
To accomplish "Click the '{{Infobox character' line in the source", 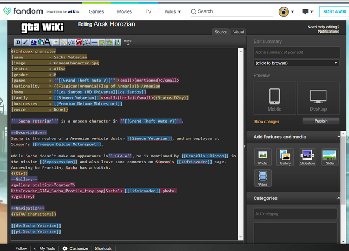I will coord(34,51).
